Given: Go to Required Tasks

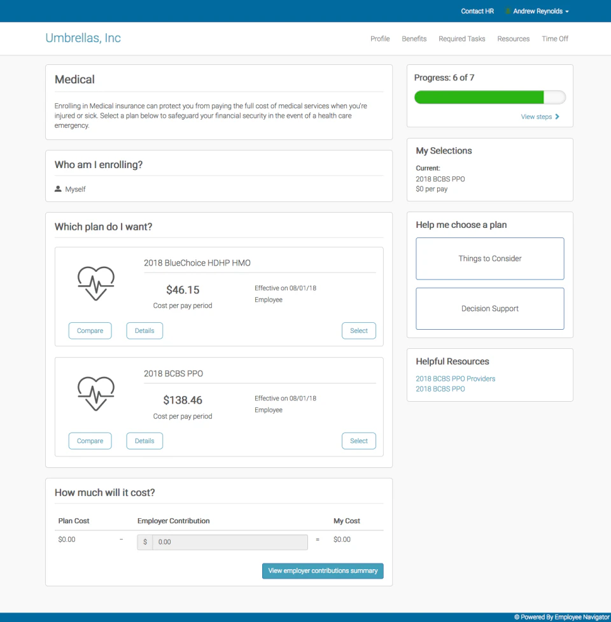Looking at the screenshot, I should click(461, 39).
